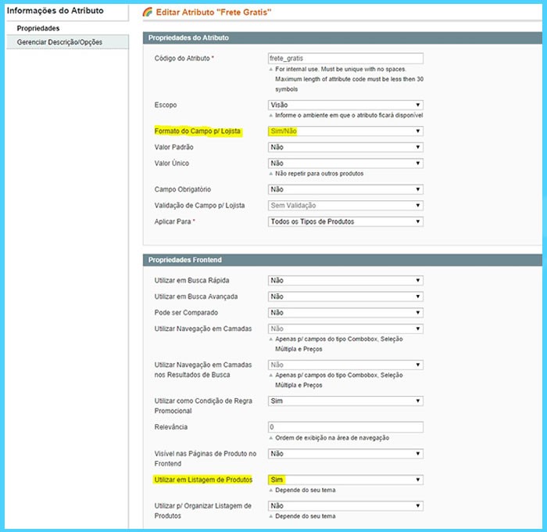Open Utilizar em Busca Avançada dropdown
547x532 pixels.
coord(345,297)
